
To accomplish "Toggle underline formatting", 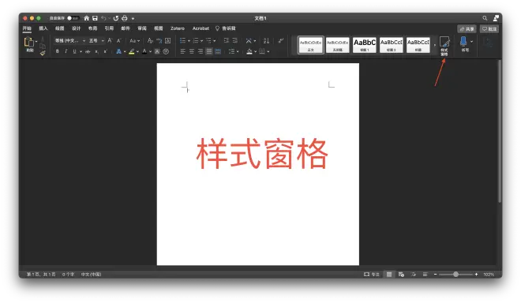I will [x=74, y=51].
